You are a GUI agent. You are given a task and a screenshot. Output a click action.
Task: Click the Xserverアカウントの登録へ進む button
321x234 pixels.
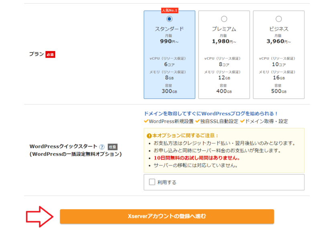(x=167, y=216)
